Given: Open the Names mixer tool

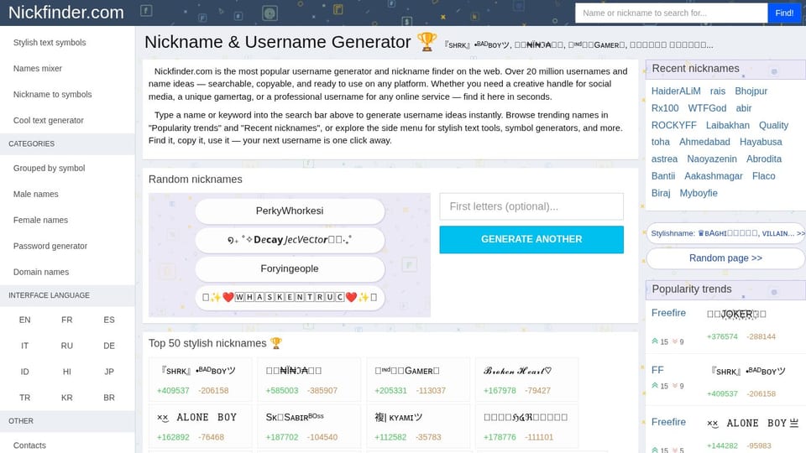Looking at the screenshot, I should pos(38,68).
